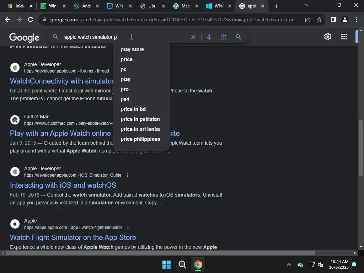Go back to previous page
Screen dimensions: 364x273
(8, 20)
